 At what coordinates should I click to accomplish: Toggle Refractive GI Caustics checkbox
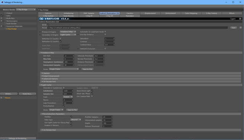coord(60,41)
